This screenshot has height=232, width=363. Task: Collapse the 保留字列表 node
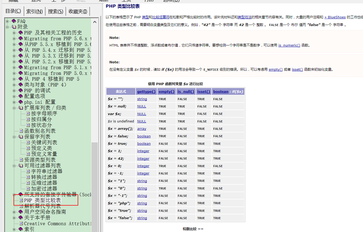coord(14,137)
